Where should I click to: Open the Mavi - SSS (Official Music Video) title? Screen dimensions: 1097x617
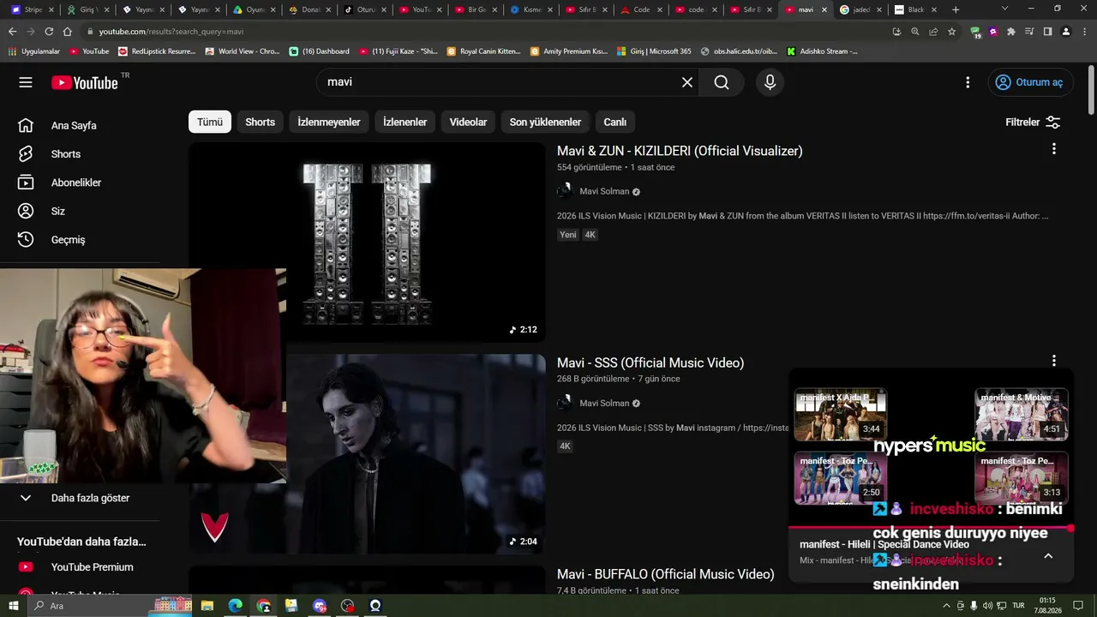650,362
